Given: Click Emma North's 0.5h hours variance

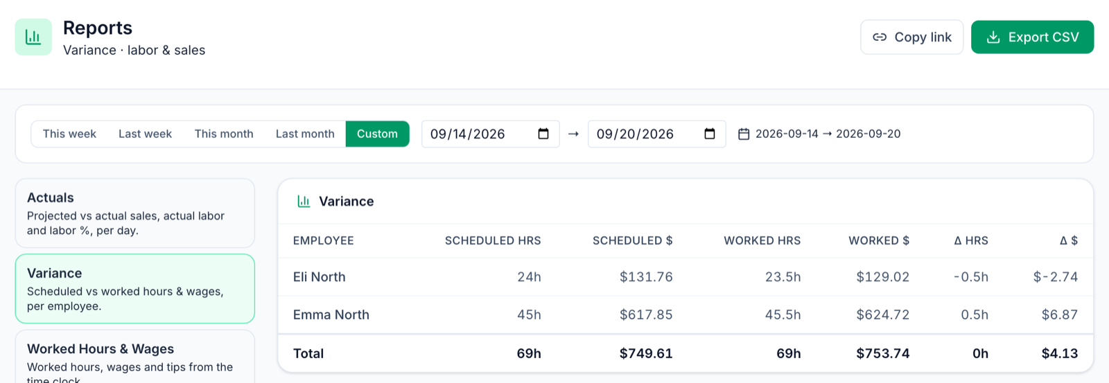Looking at the screenshot, I should (x=975, y=315).
